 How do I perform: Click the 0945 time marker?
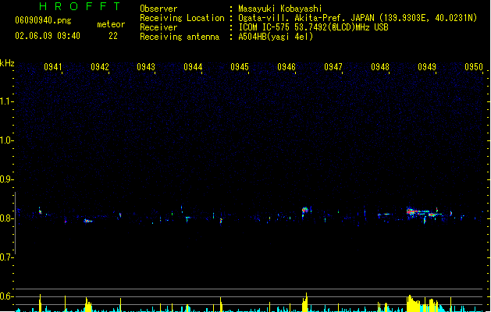pyautogui.click(x=240, y=67)
